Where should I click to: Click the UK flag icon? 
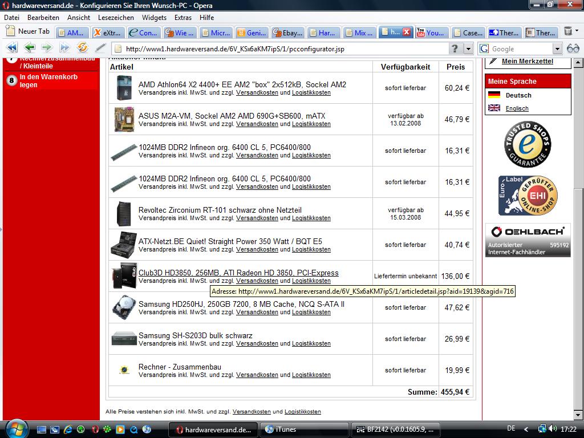pos(494,108)
